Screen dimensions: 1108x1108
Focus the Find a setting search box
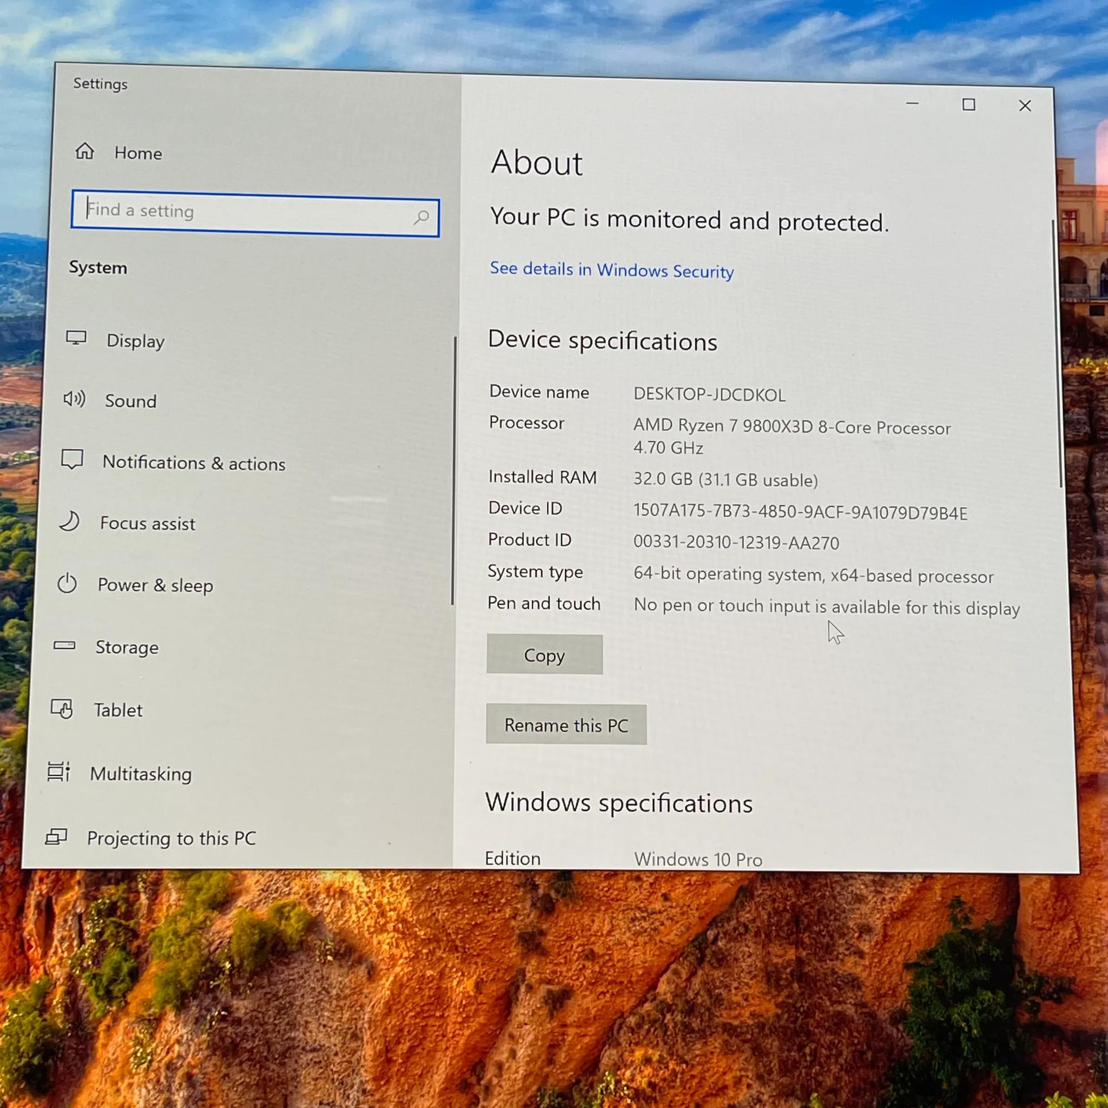[x=255, y=214]
